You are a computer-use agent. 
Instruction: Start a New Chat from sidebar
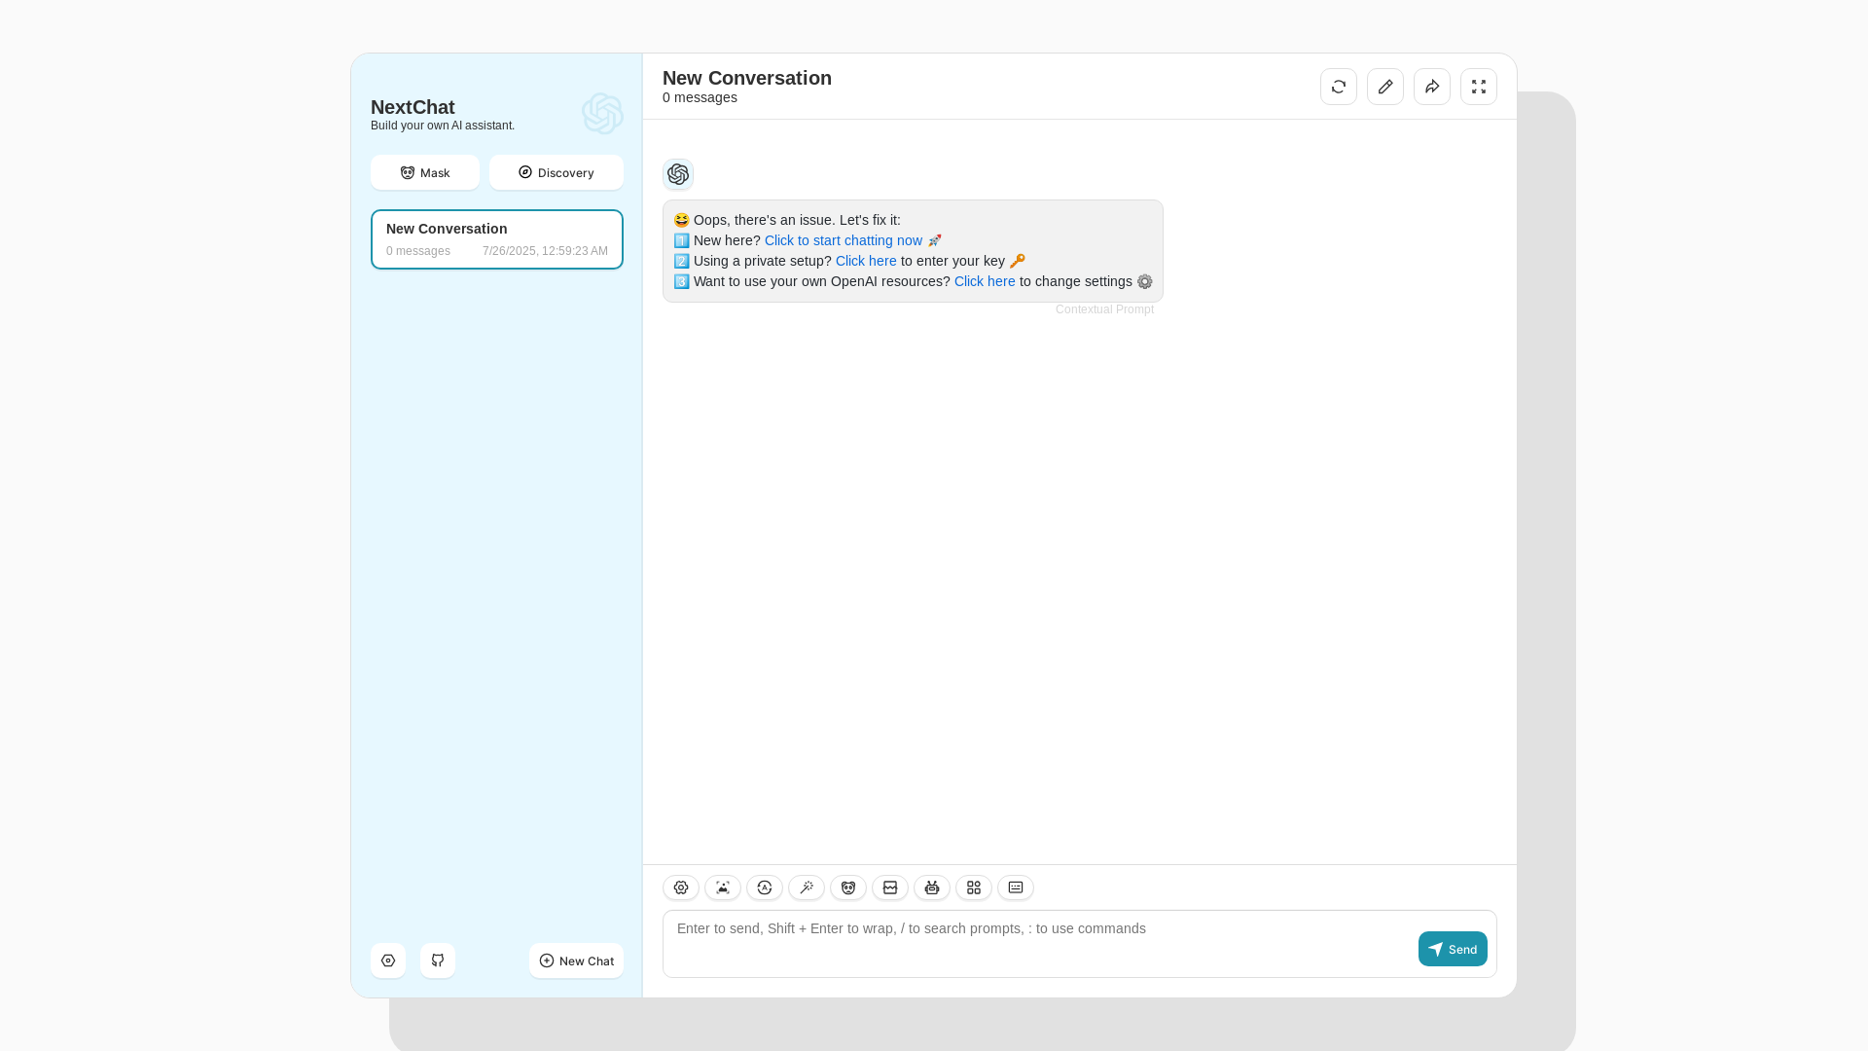point(577,960)
